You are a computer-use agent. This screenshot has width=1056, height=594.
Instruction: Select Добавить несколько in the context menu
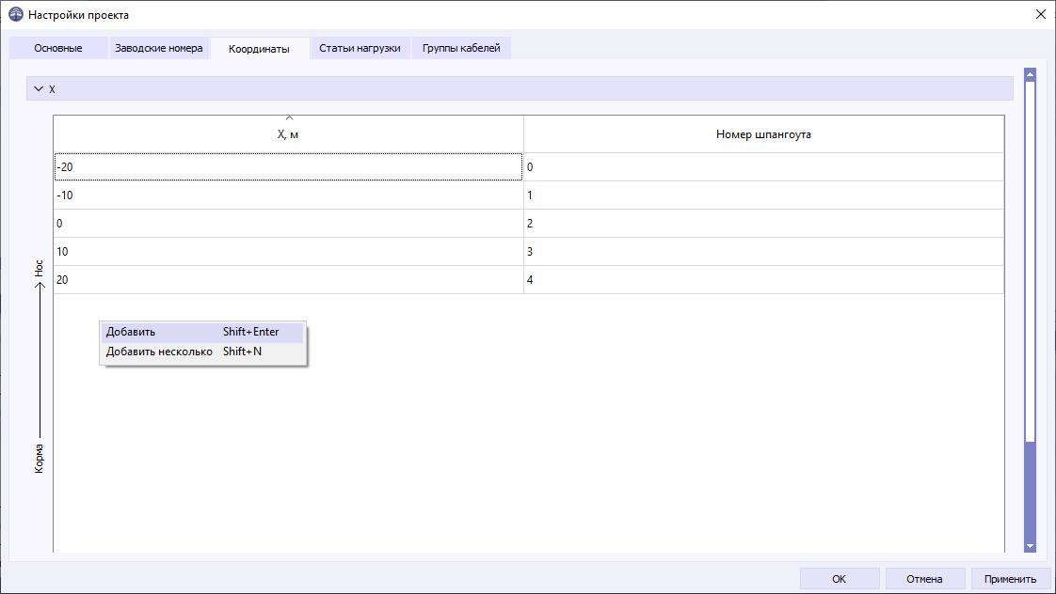click(160, 351)
